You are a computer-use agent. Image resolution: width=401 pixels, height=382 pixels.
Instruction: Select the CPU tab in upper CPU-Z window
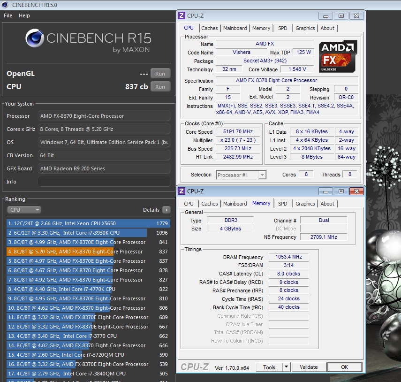(x=189, y=28)
